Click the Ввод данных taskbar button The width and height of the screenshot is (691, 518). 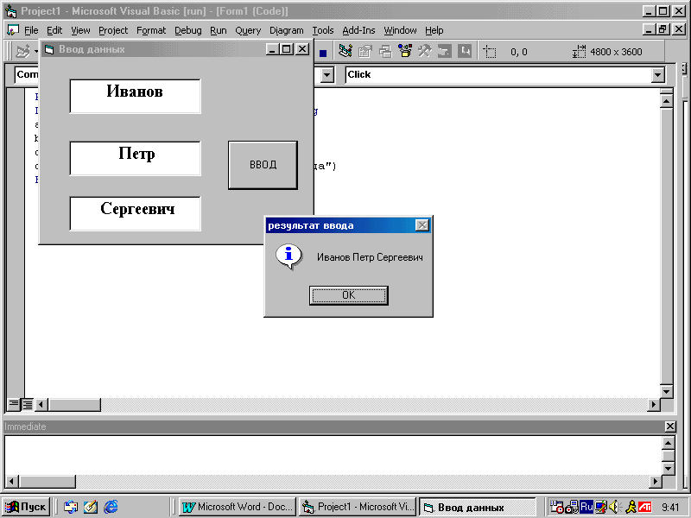(478, 507)
